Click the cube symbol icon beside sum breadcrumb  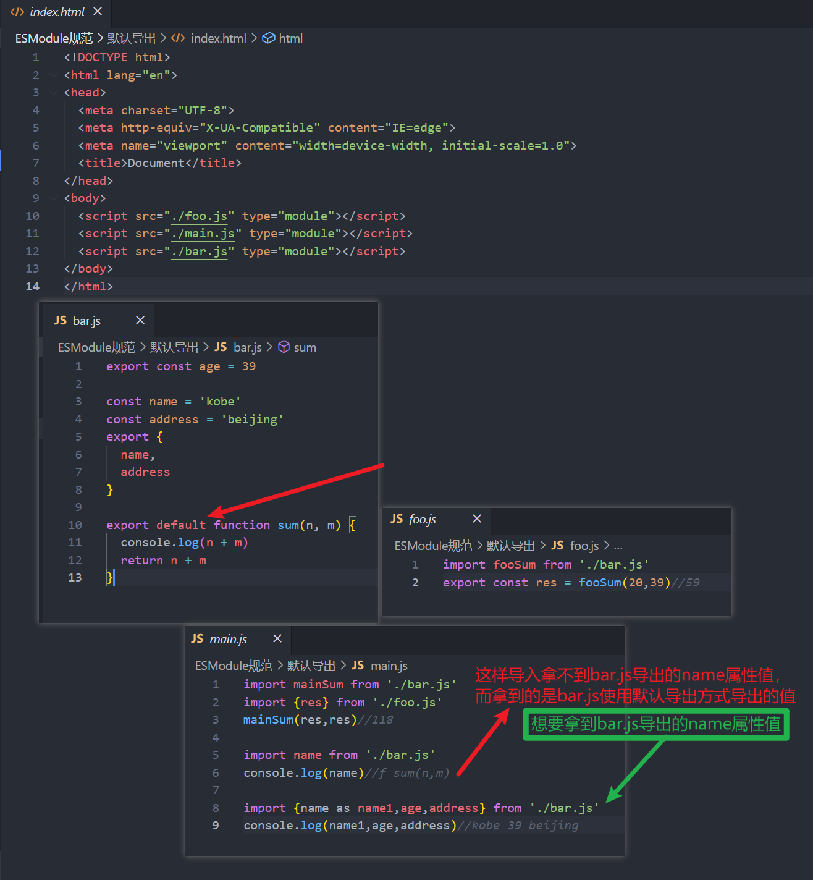tap(284, 347)
